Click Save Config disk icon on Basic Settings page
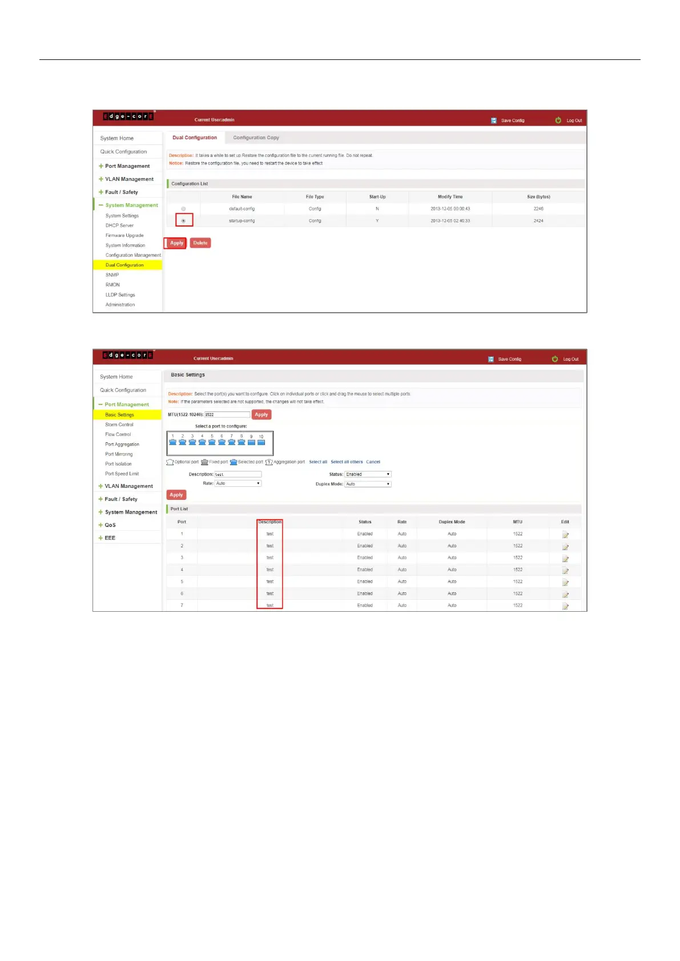Image resolution: width=680 pixels, height=961 pixels. click(491, 359)
